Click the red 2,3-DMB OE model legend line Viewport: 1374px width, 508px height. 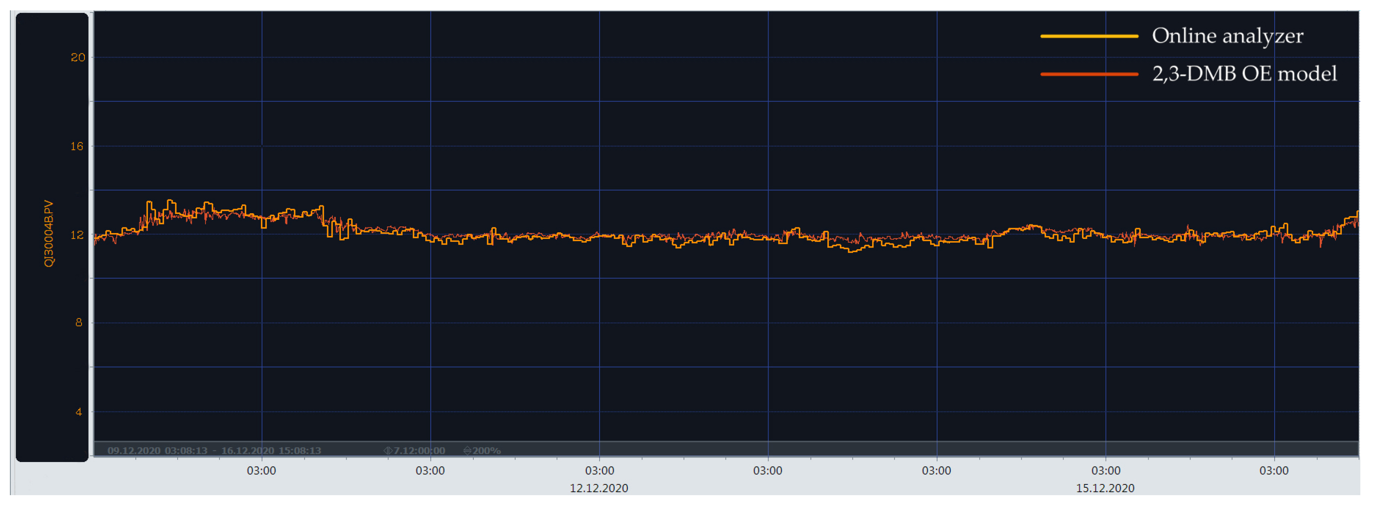point(1089,74)
